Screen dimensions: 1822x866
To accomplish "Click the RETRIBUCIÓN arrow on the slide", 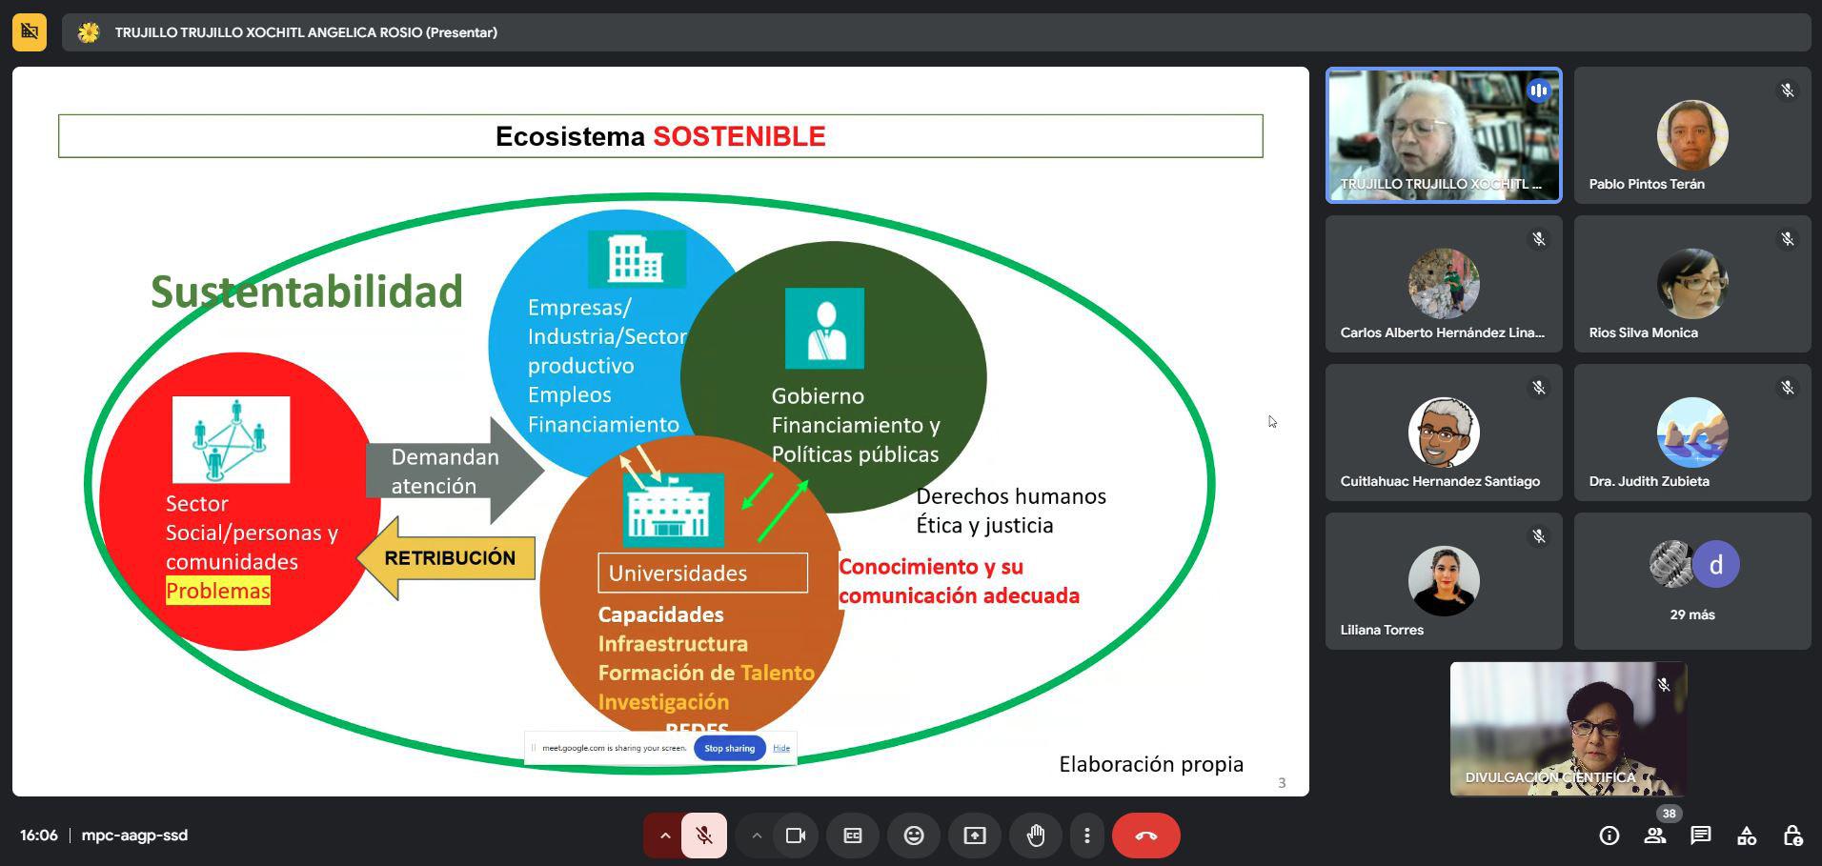I will [x=445, y=557].
